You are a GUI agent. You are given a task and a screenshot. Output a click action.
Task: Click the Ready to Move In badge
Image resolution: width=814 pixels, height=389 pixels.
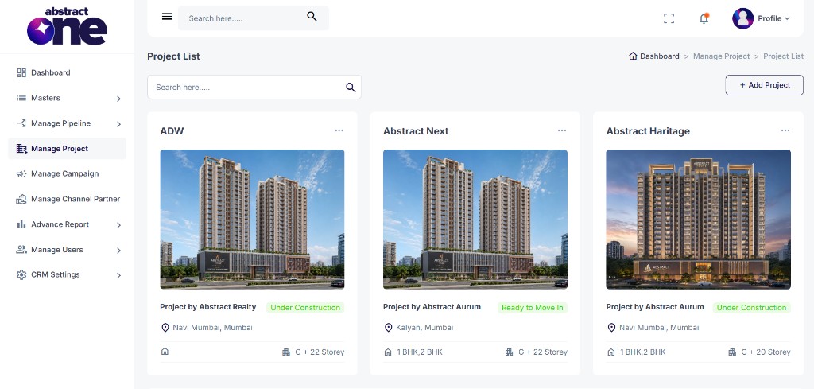532,307
